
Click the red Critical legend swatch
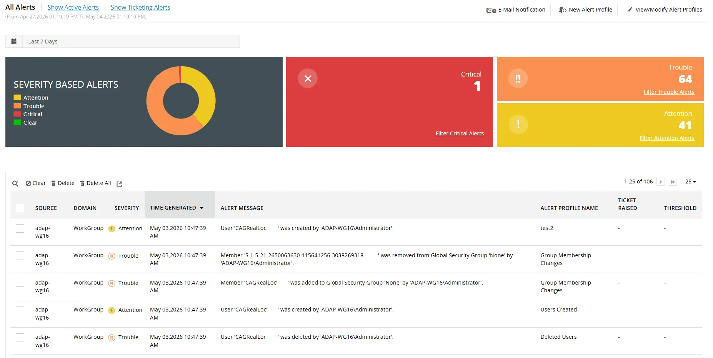[x=17, y=114]
